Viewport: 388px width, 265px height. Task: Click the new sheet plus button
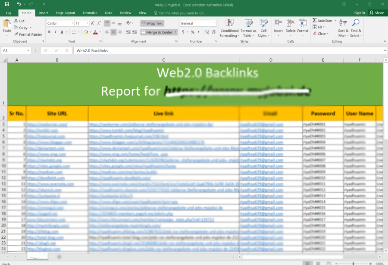[59, 257]
